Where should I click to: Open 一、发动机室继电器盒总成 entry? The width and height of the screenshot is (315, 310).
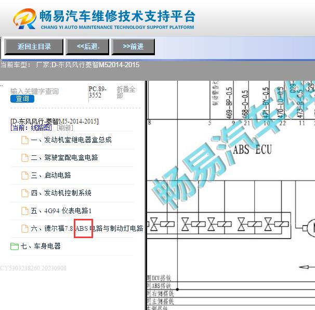point(71,140)
